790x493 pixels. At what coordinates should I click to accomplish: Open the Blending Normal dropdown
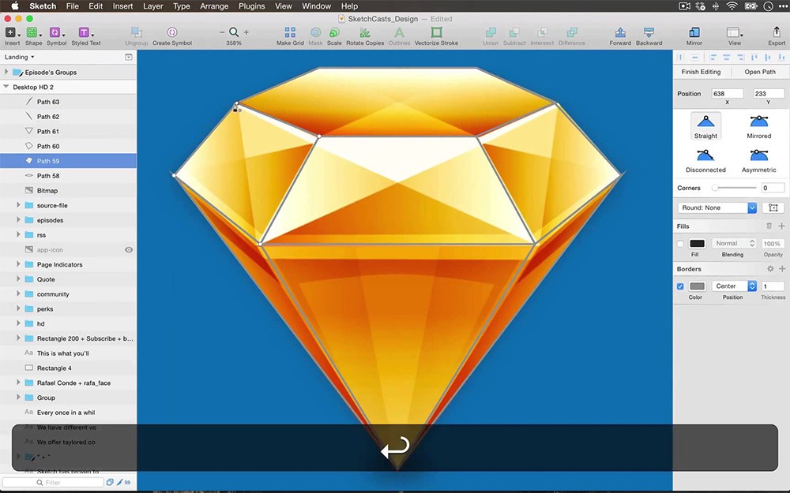(x=734, y=244)
